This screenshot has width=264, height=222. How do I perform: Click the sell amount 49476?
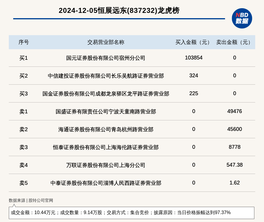point(235,111)
